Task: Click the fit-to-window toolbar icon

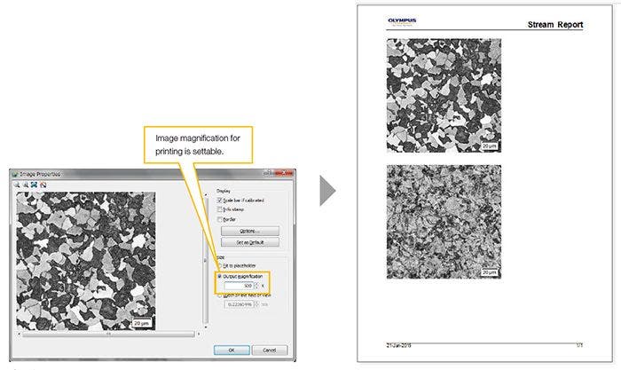Action: (x=33, y=185)
